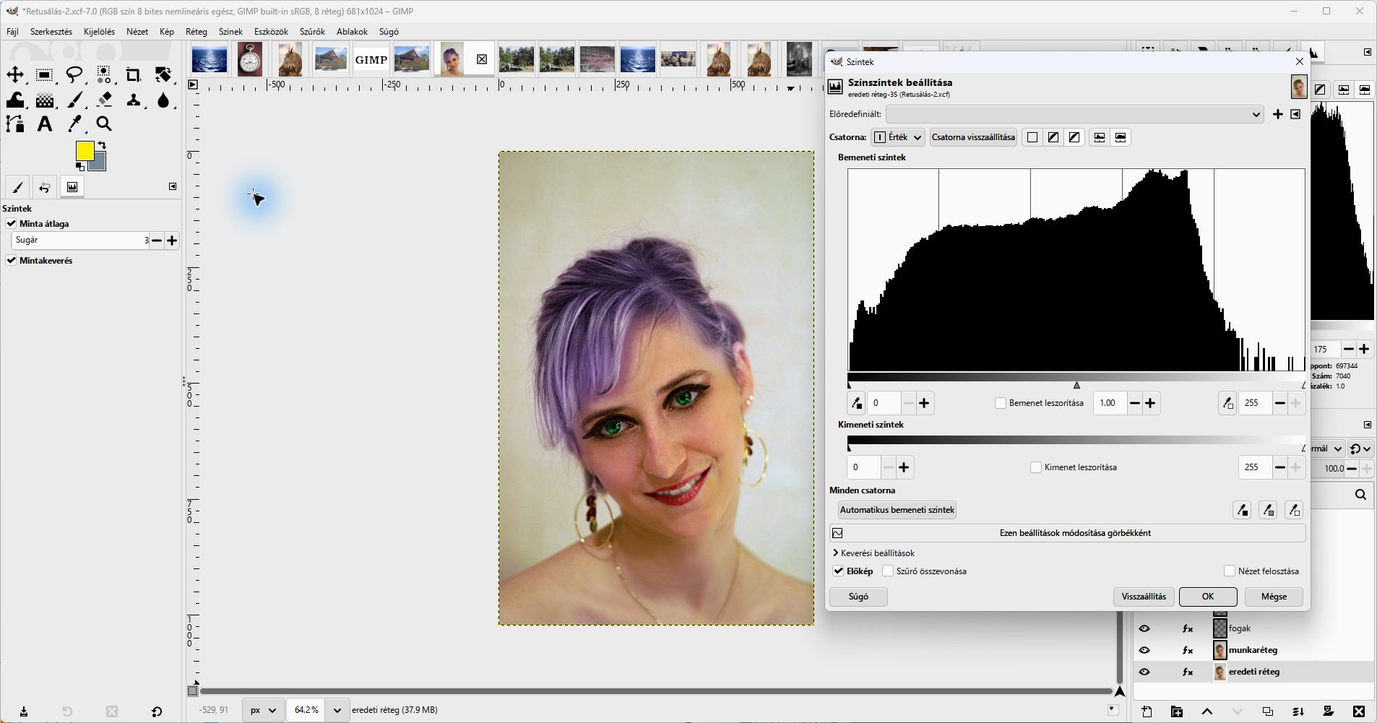Delete layer icon in Layers panel
Viewport: 1377px width, 723px height.
(1359, 711)
